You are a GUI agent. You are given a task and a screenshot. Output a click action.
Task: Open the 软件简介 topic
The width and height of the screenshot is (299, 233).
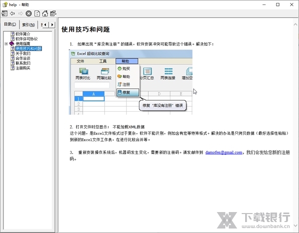click(x=23, y=34)
